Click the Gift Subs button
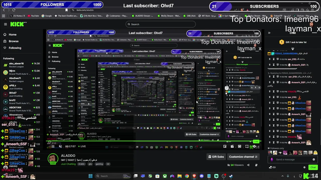The image size is (321, 180). pyautogui.click(x=216, y=157)
